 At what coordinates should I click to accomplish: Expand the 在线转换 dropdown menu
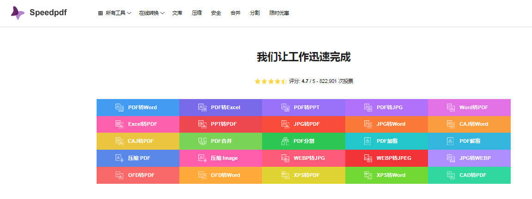pos(152,13)
